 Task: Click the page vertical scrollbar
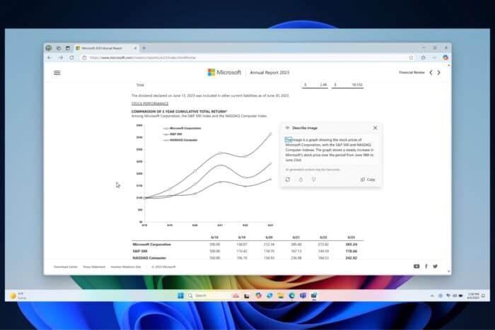[x=449, y=168]
